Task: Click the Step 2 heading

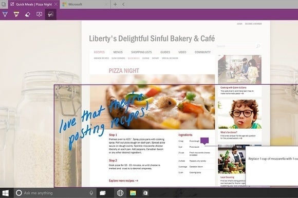Action: click(113, 161)
